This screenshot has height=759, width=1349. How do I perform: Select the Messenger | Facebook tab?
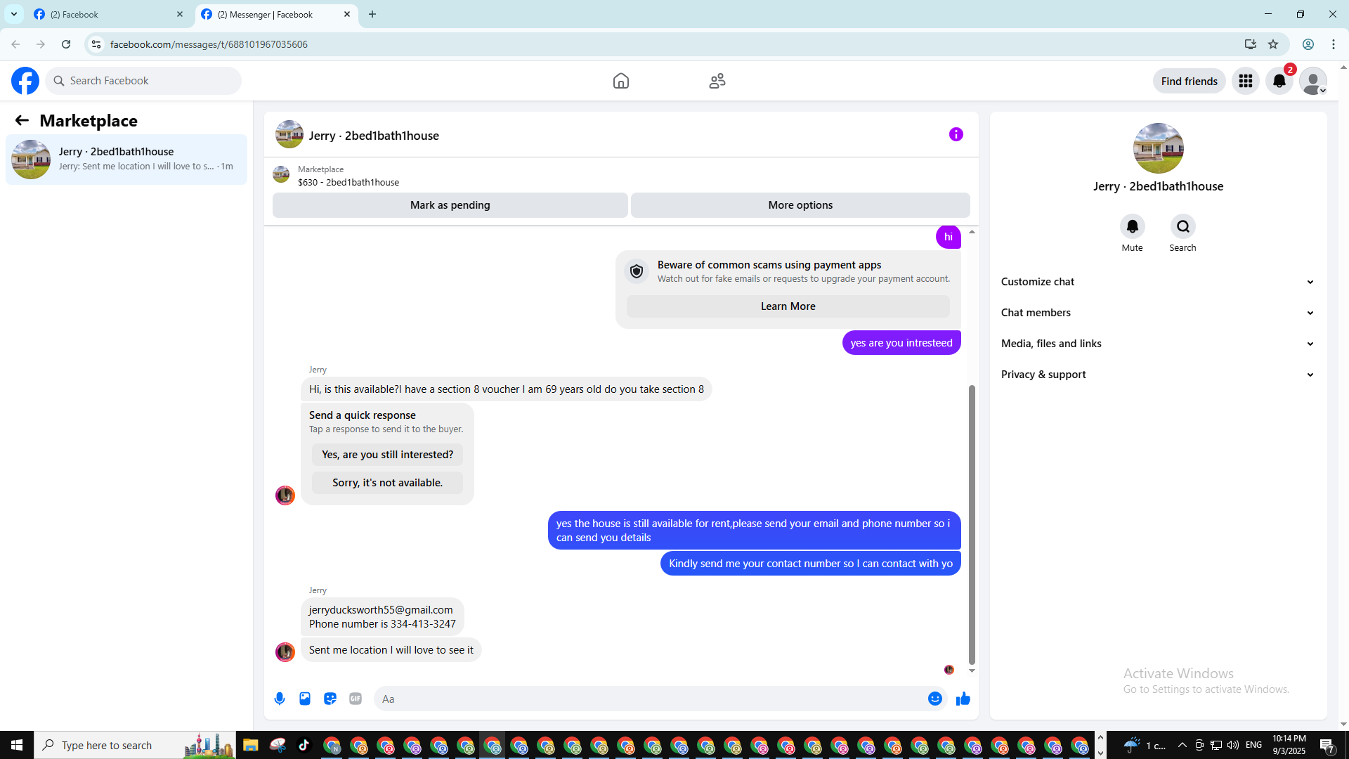[276, 14]
